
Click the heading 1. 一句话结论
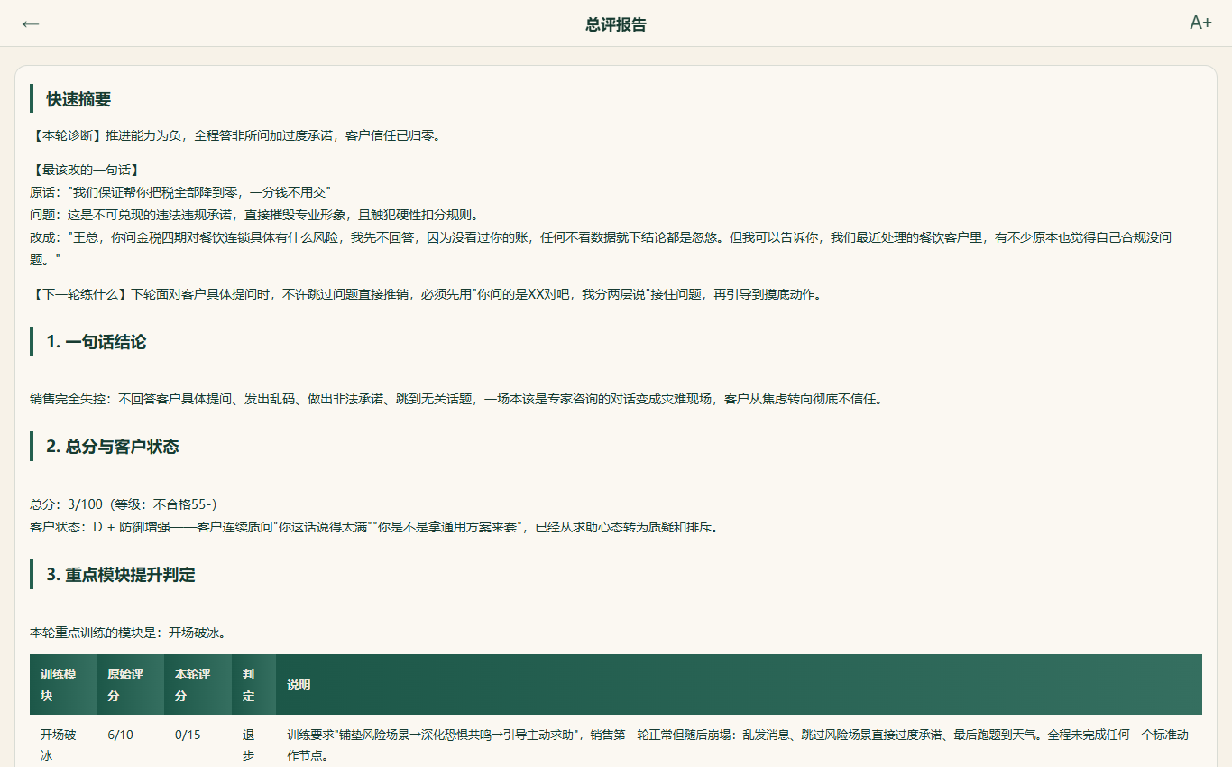coord(97,342)
